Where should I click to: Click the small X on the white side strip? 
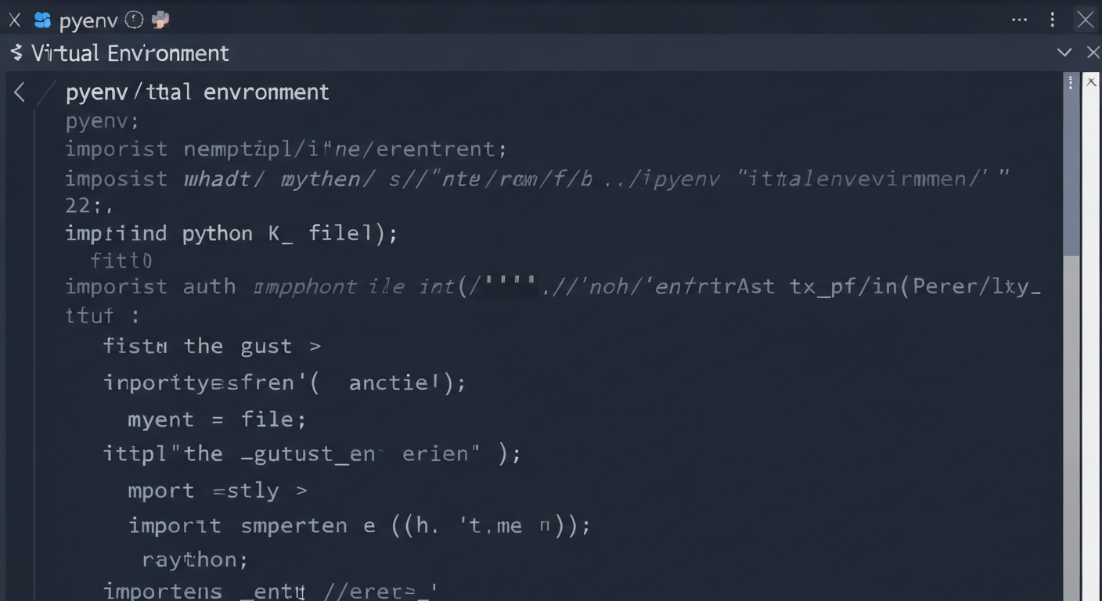(1091, 81)
